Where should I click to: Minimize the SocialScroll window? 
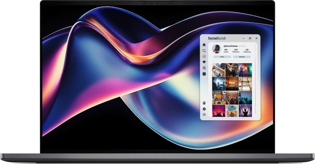point(243,38)
